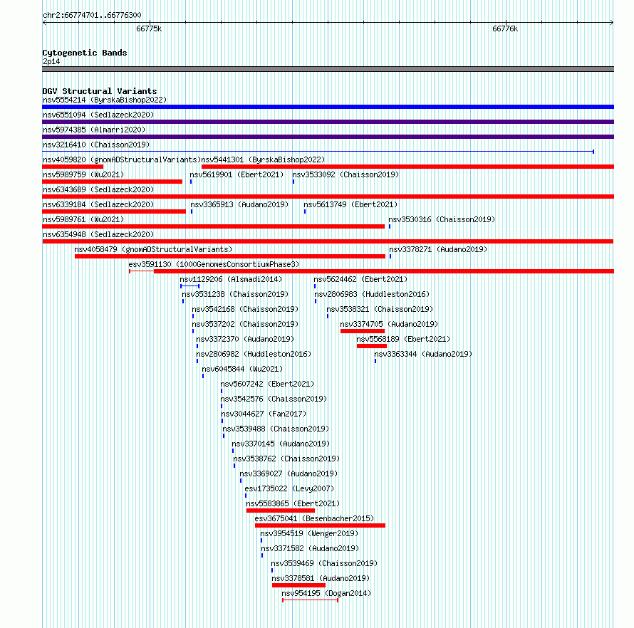This screenshot has width=634, height=628.
Task: Open nsv5583865 (Ebert2021) variant
Action: (x=293, y=503)
